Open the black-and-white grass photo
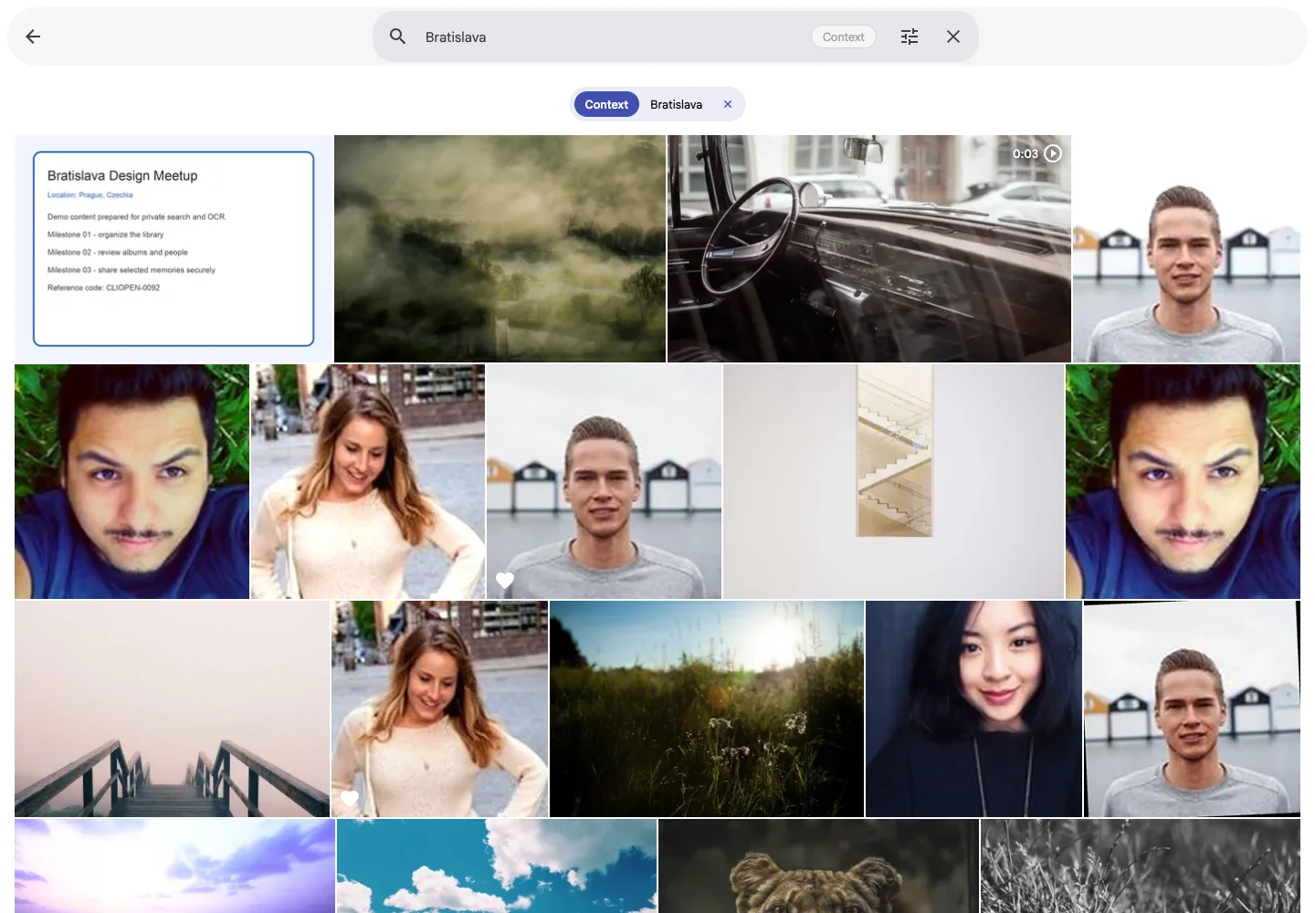The width and height of the screenshot is (1315, 913). 1141,866
